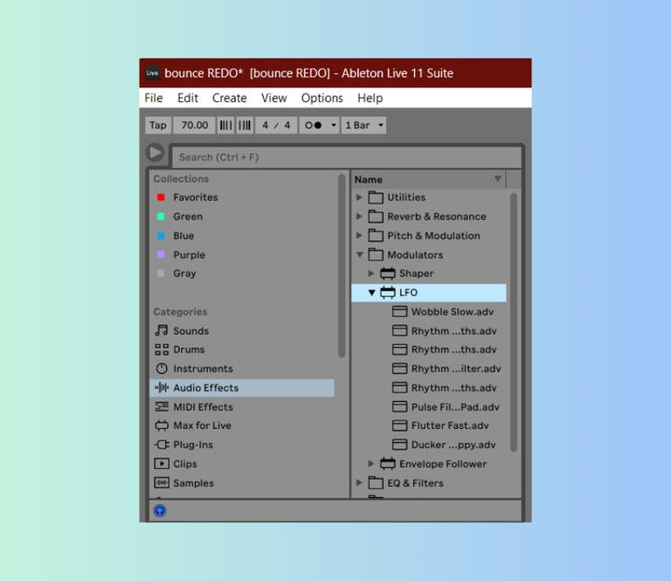This screenshot has height=581, width=671.
Task: Open the View menu
Action: click(x=273, y=98)
